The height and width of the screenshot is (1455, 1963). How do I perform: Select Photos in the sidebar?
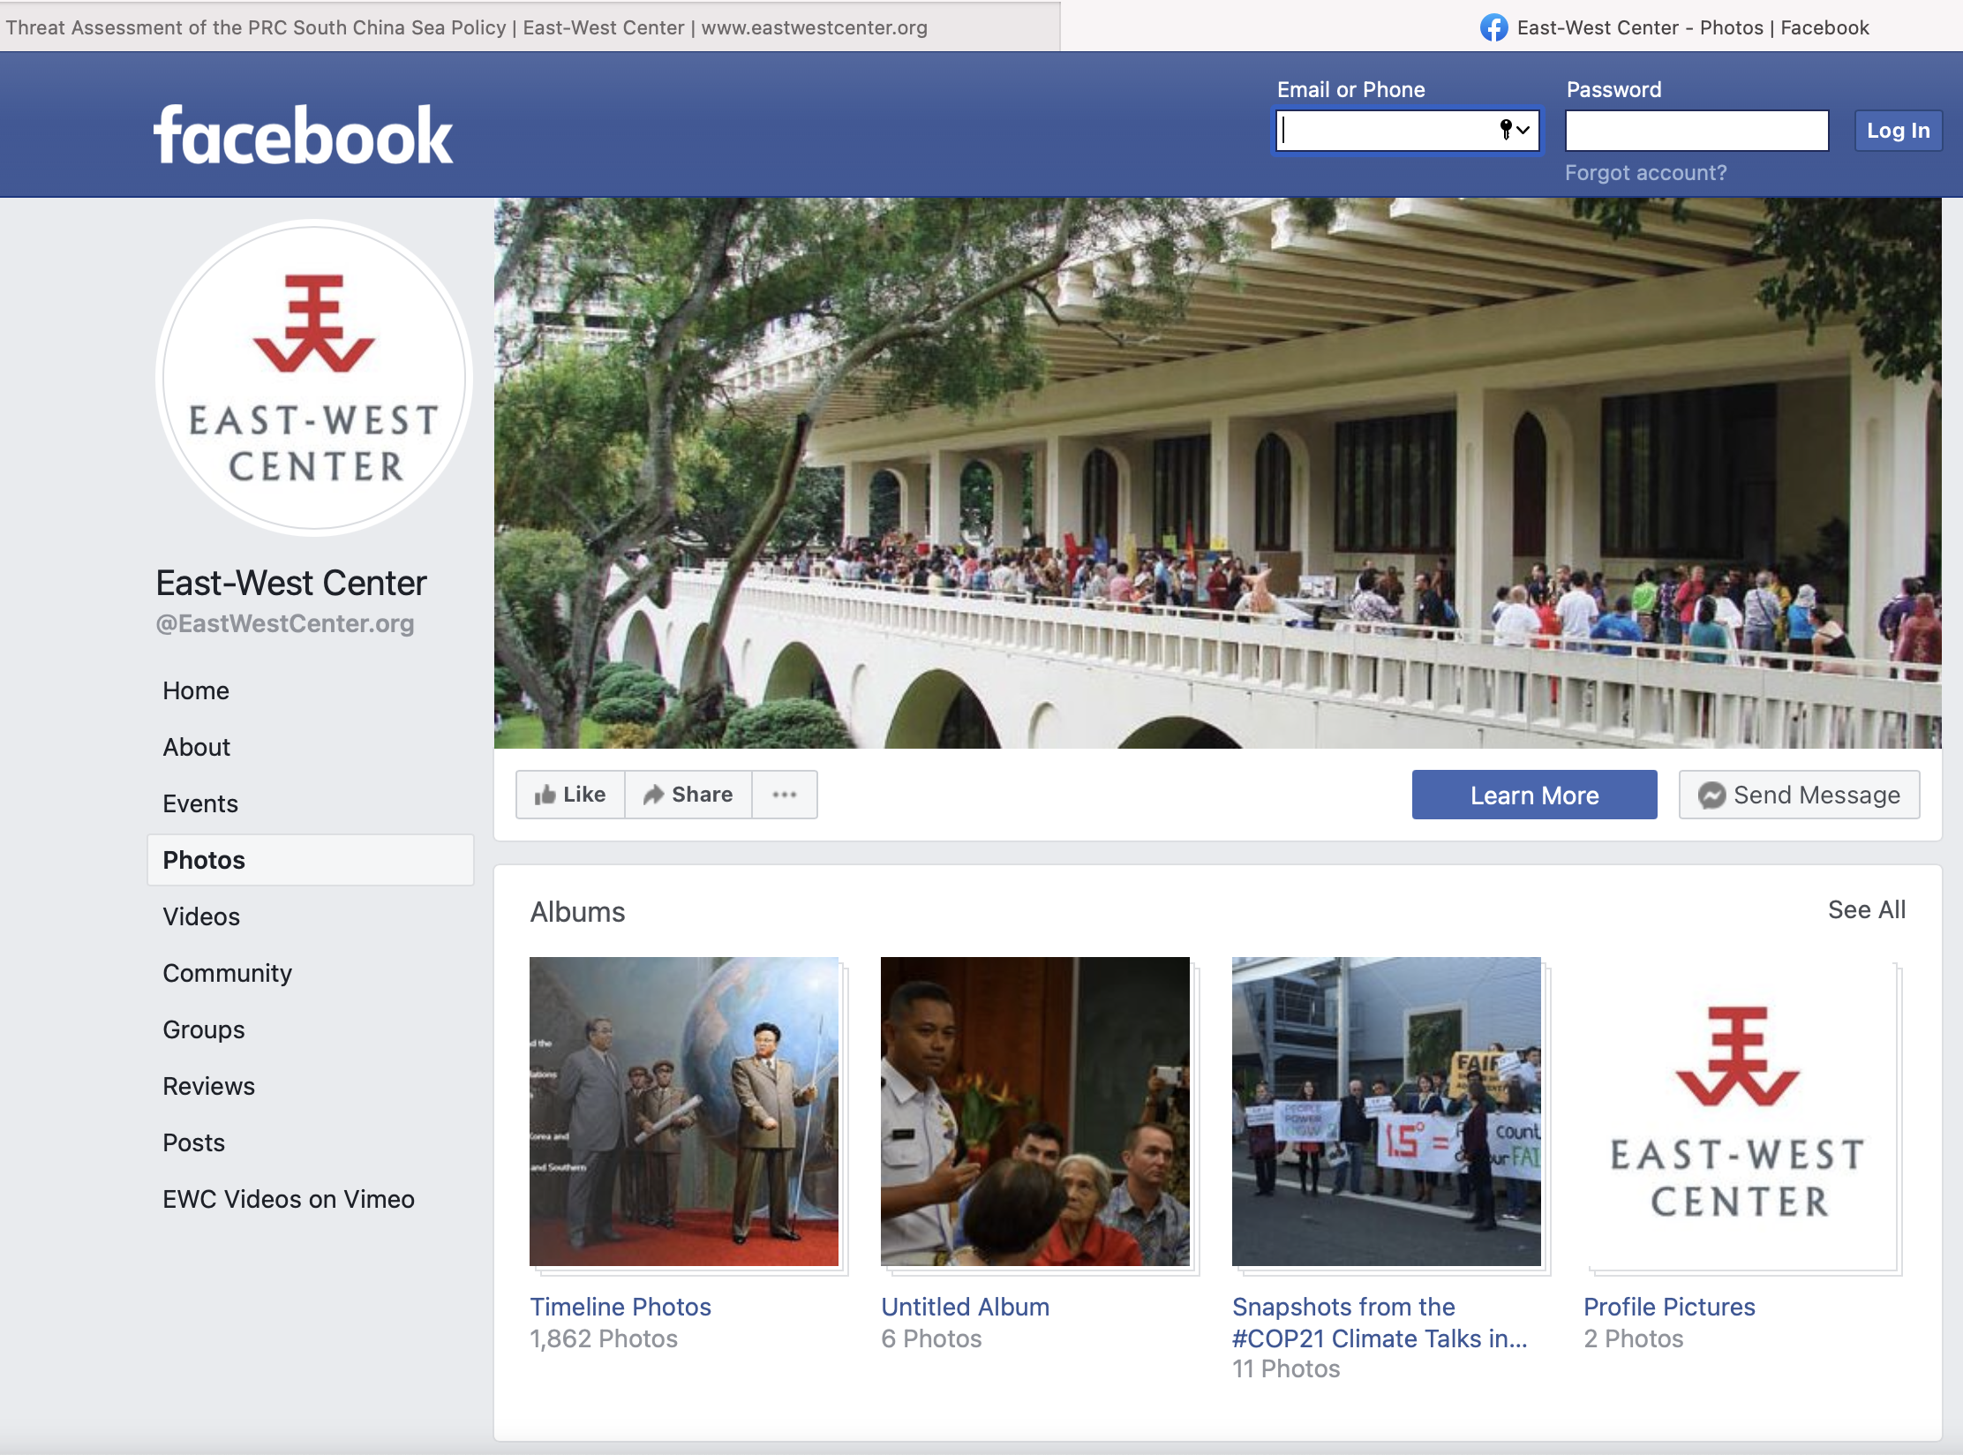click(310, 860)
